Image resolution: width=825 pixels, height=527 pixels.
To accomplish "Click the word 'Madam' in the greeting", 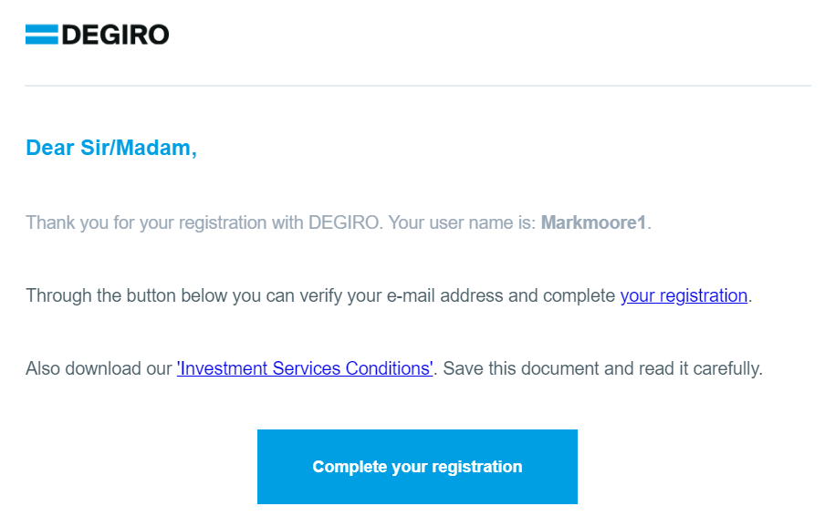I will point(162,148).
